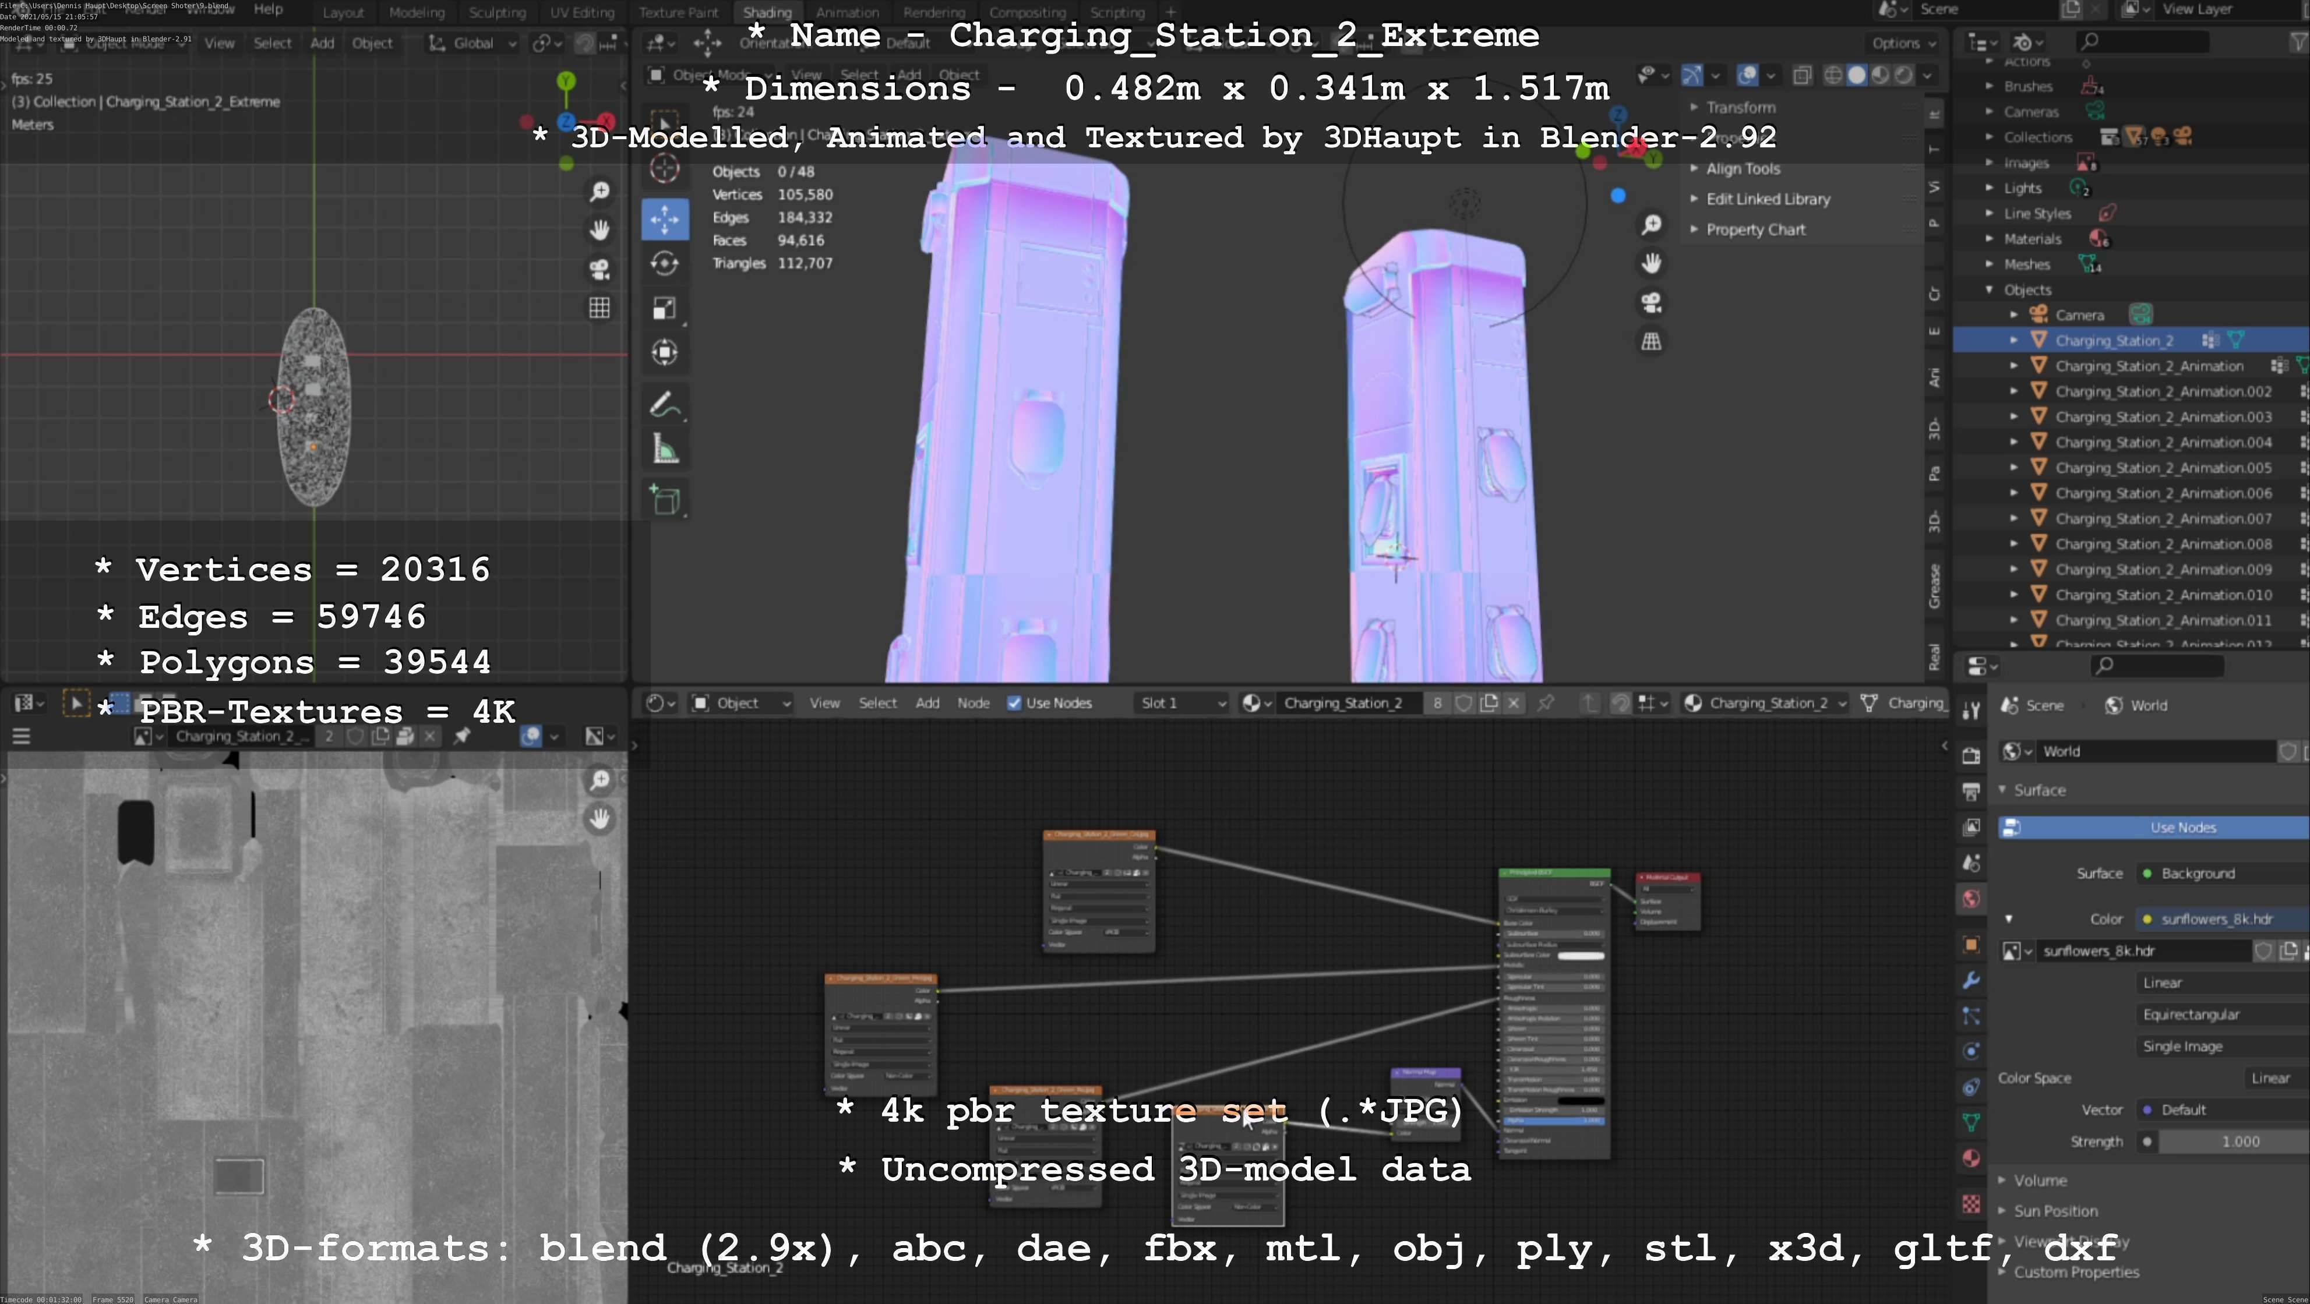Screen dimensions: 2310x1304
Task: Switch to the Shading workspace tab
Action: [x=767, y=13]
